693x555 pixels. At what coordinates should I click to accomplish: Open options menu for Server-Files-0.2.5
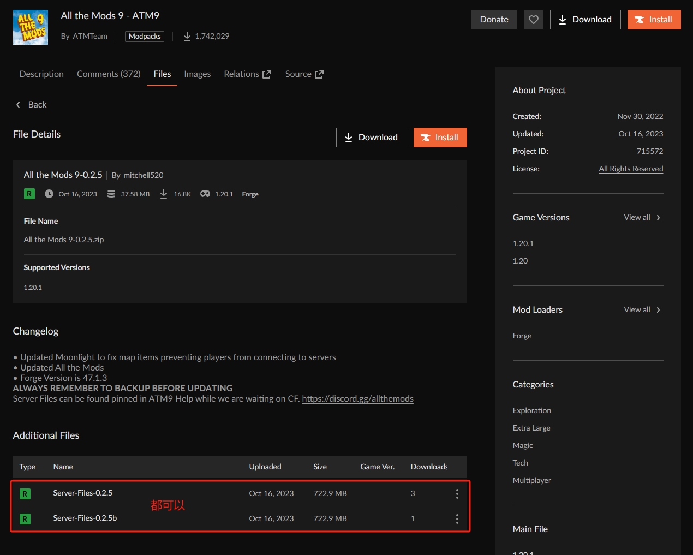[x=457, y=494]
